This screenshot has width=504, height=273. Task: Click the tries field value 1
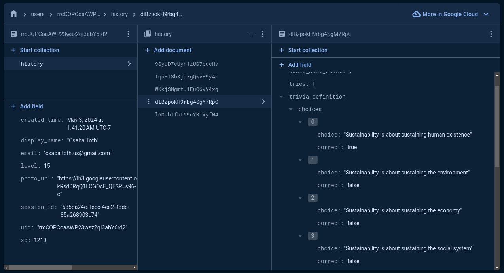313,84
